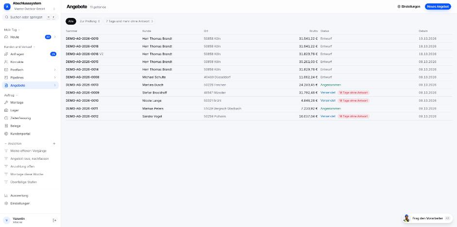Expand the Postfach submenu chevron
Image resolution: width=457 pixels, height=227 pixels.
coord(55,70)
